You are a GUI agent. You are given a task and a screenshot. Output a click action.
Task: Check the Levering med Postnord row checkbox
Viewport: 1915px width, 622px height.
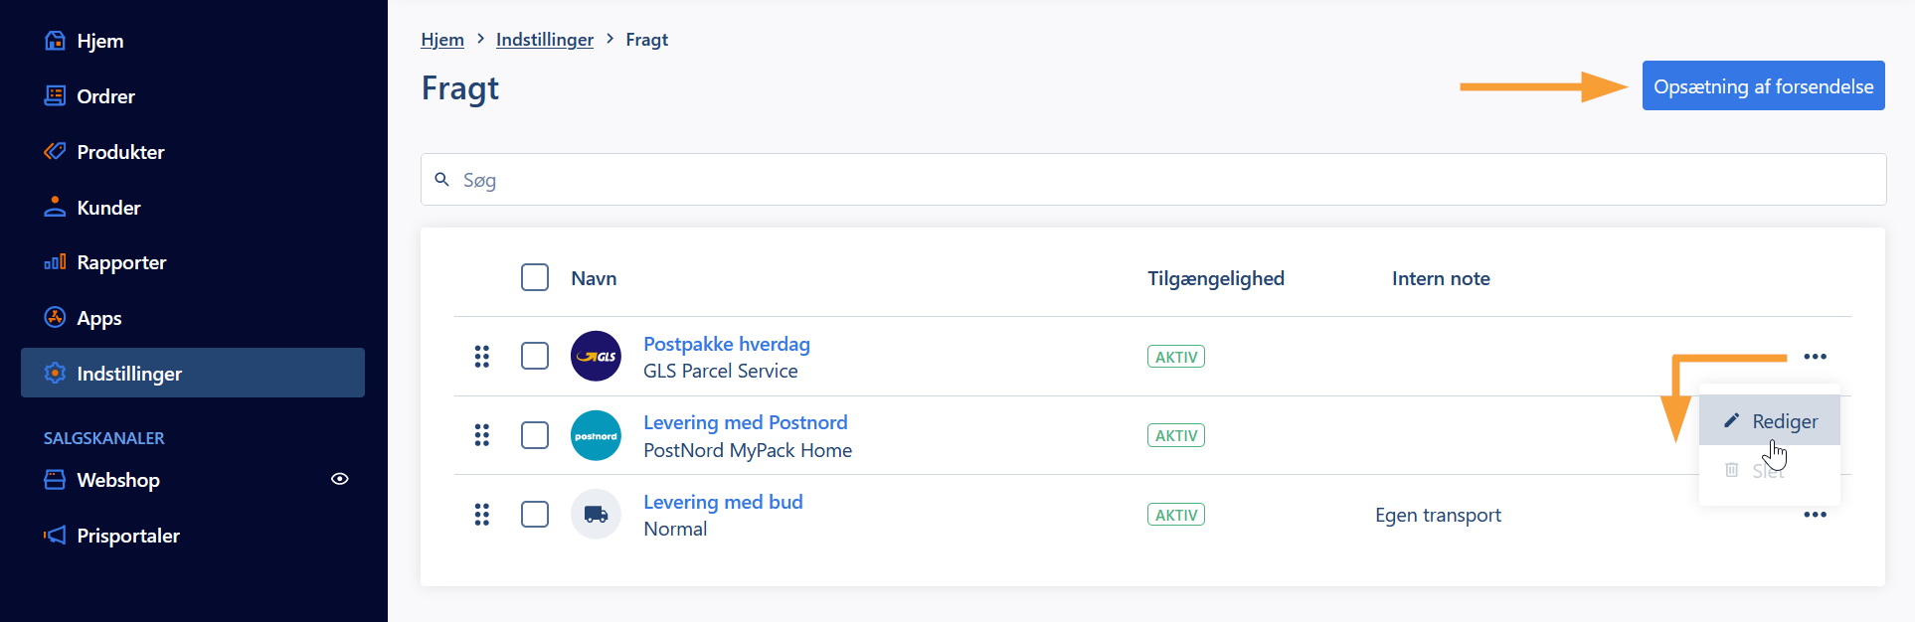click(x=535, y=435)
